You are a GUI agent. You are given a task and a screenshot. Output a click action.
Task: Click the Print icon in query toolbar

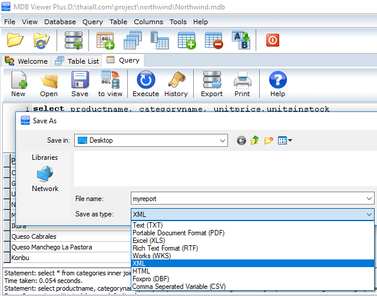click(x=242, y=83)
